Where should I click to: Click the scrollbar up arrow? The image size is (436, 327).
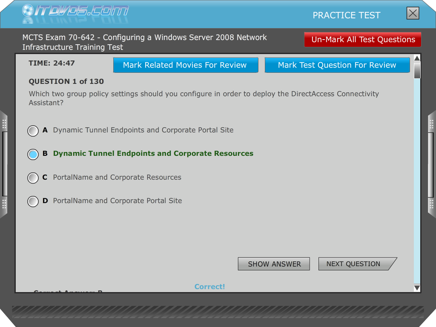point(417,58)
